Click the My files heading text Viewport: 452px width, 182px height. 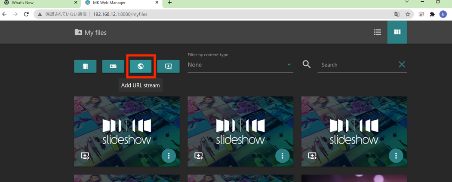pyautogui.click(x=95, y=33)
